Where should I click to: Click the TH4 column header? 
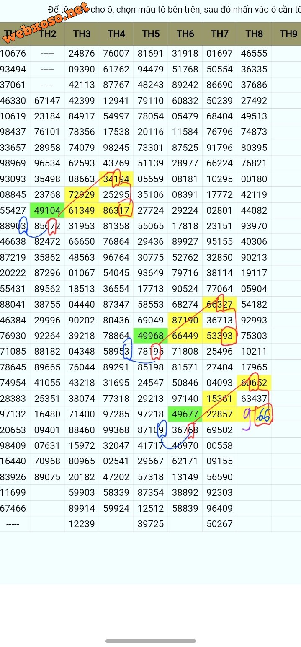click(x=116, y=34)
